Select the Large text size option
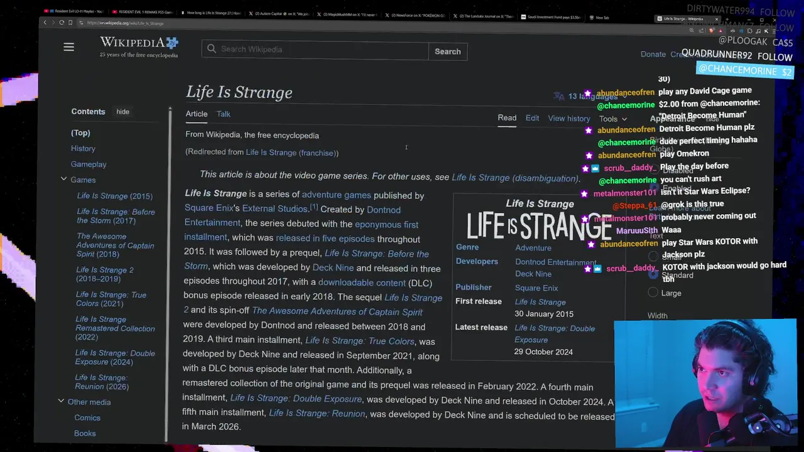 click(653, 293)
